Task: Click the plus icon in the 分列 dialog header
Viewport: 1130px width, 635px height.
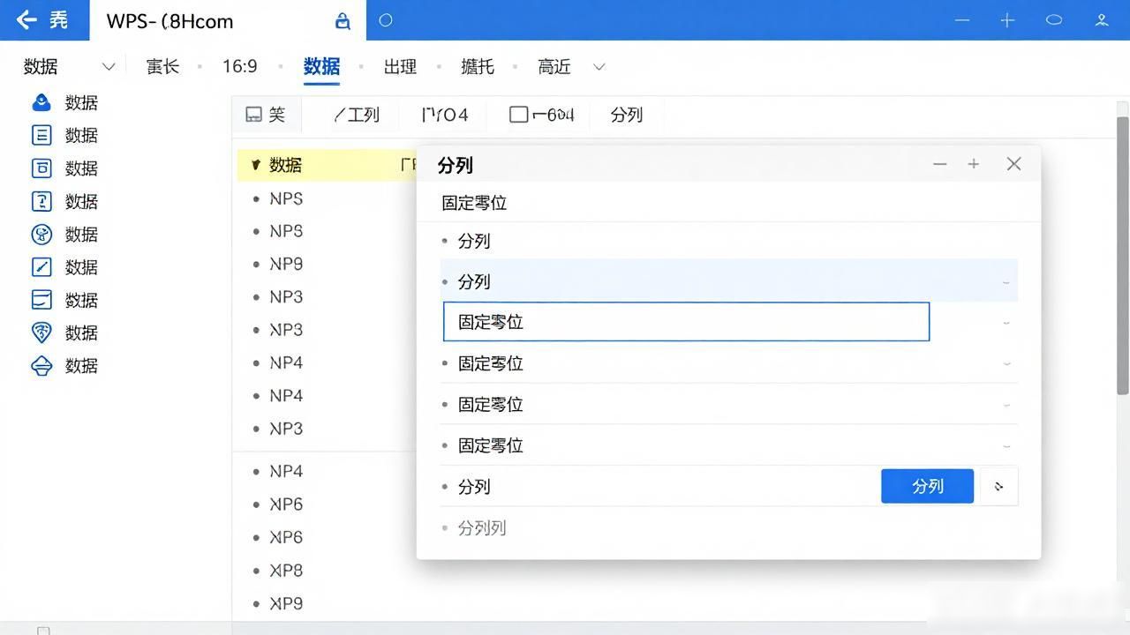Action: [x=974, y=164]
